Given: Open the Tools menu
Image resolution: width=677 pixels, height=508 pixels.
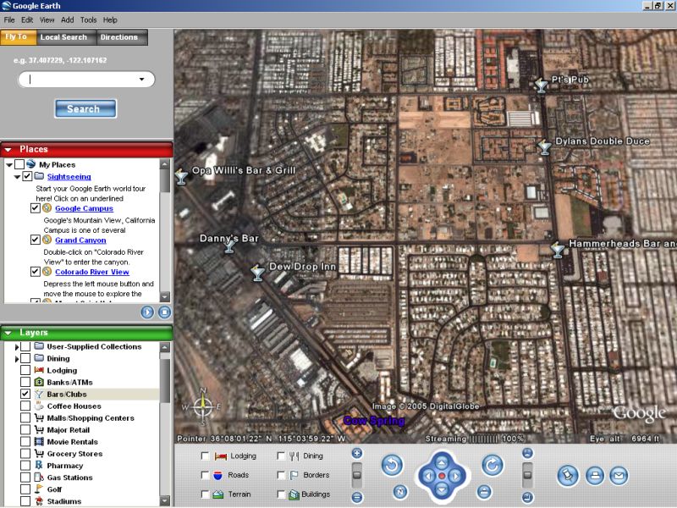Looking at the screenshot, I should 88,19.
